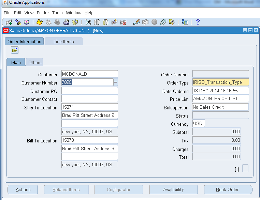Viewport: 260px width, 200px height.
Task: Click the Total field showing 0.00
Action: [216, 157]
